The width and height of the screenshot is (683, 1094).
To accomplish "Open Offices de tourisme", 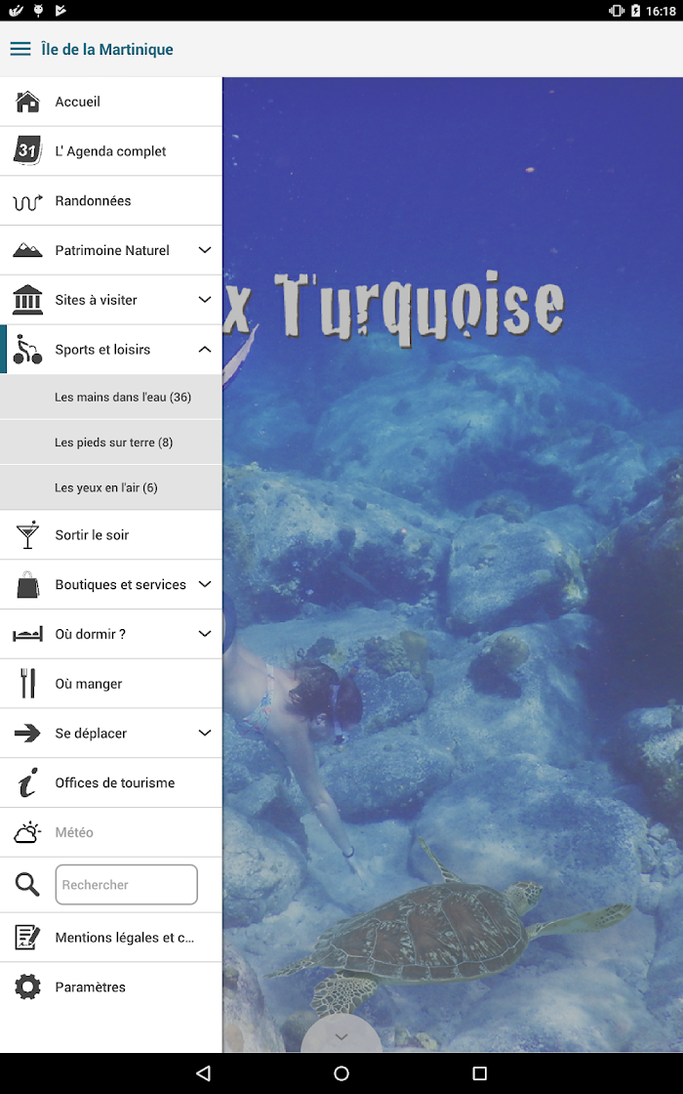I will click(111, 782).
